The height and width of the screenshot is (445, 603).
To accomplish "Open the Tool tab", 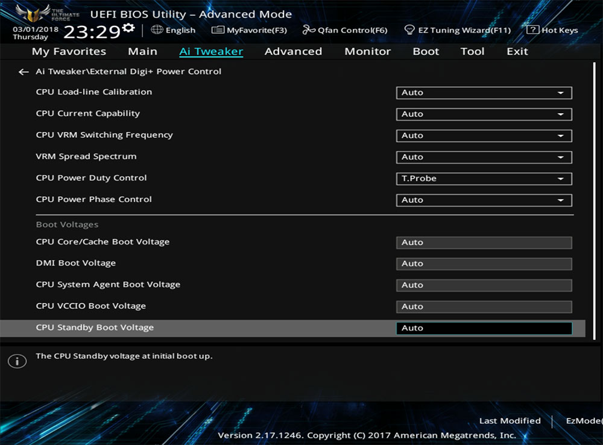I will coord(473,51).
